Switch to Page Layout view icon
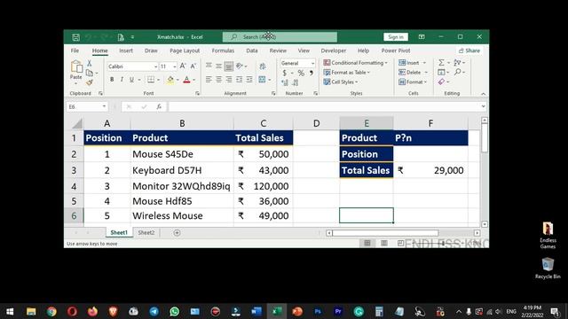 tap(384, 243)
